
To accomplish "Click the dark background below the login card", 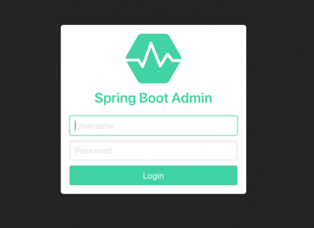I will point(154,211).
